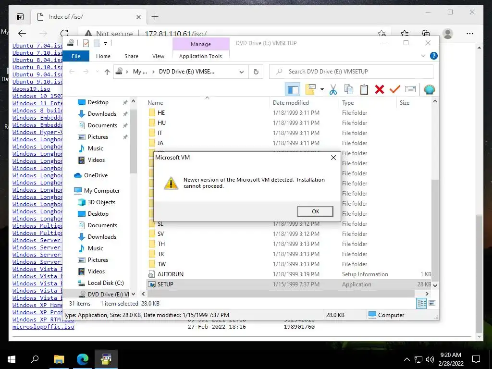Open dropdown arrow beside folder options icon
Screen dimensions: 492x369
click(322, 89)
